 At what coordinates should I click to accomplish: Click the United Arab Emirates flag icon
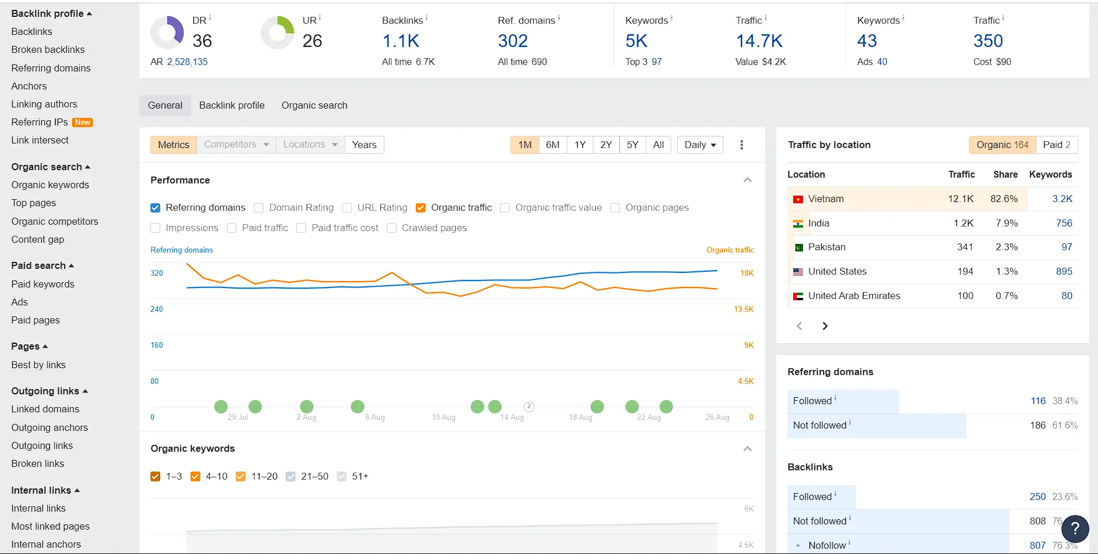point(798,296)
